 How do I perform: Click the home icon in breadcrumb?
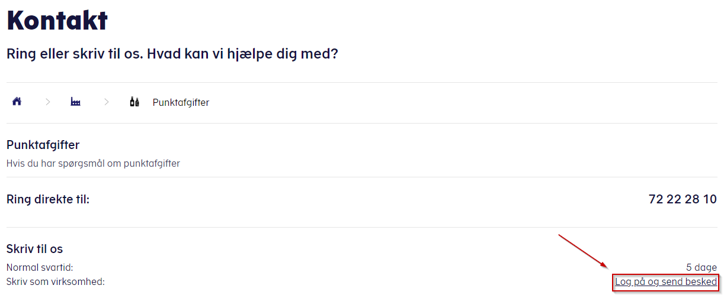click(x=17, y=102)
